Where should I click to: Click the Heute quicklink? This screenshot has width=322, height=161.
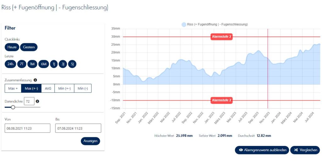12,47
